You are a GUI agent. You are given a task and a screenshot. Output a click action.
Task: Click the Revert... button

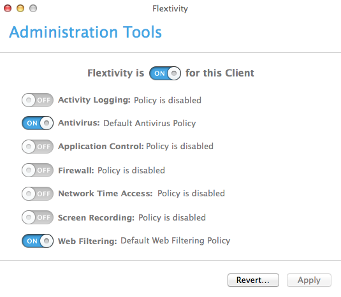coord(253,280)
